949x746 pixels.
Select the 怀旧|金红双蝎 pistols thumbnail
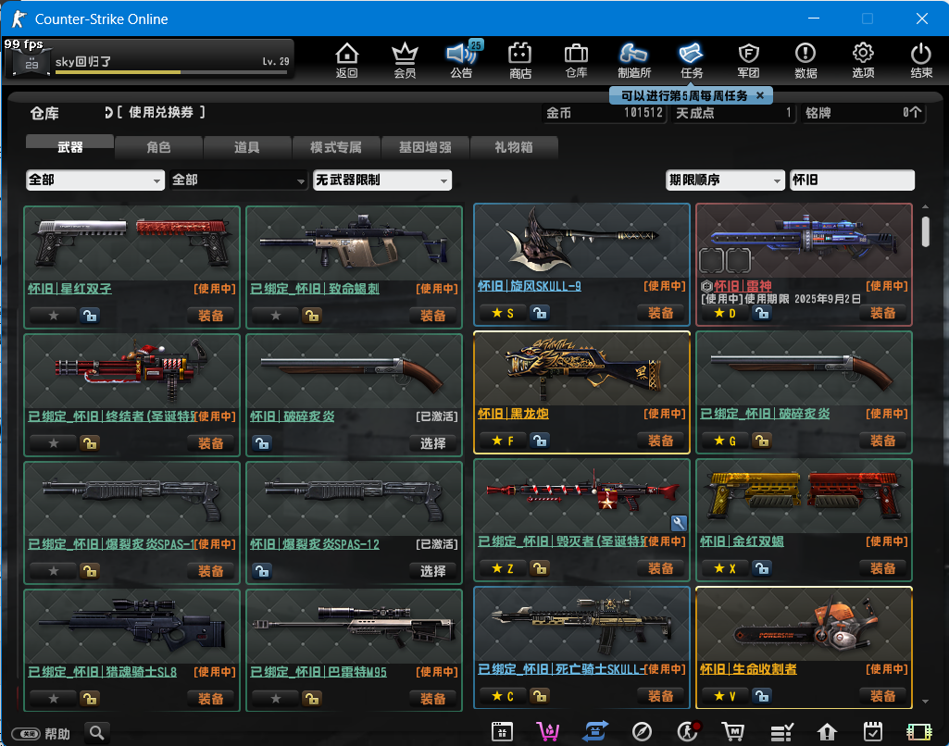pyautogui.click(x=804, y=497)
